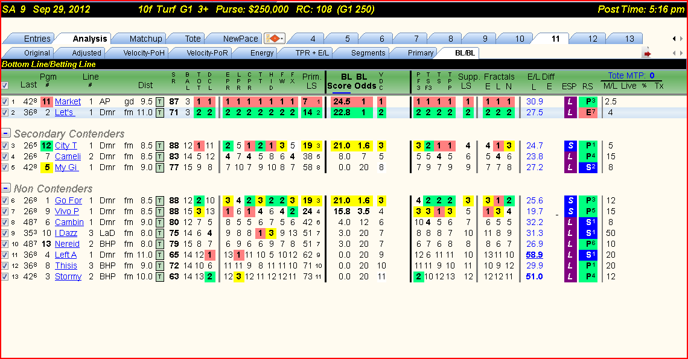Click the E7 running style badge for Let's
The image size is (688, 359).
[588, 113]
